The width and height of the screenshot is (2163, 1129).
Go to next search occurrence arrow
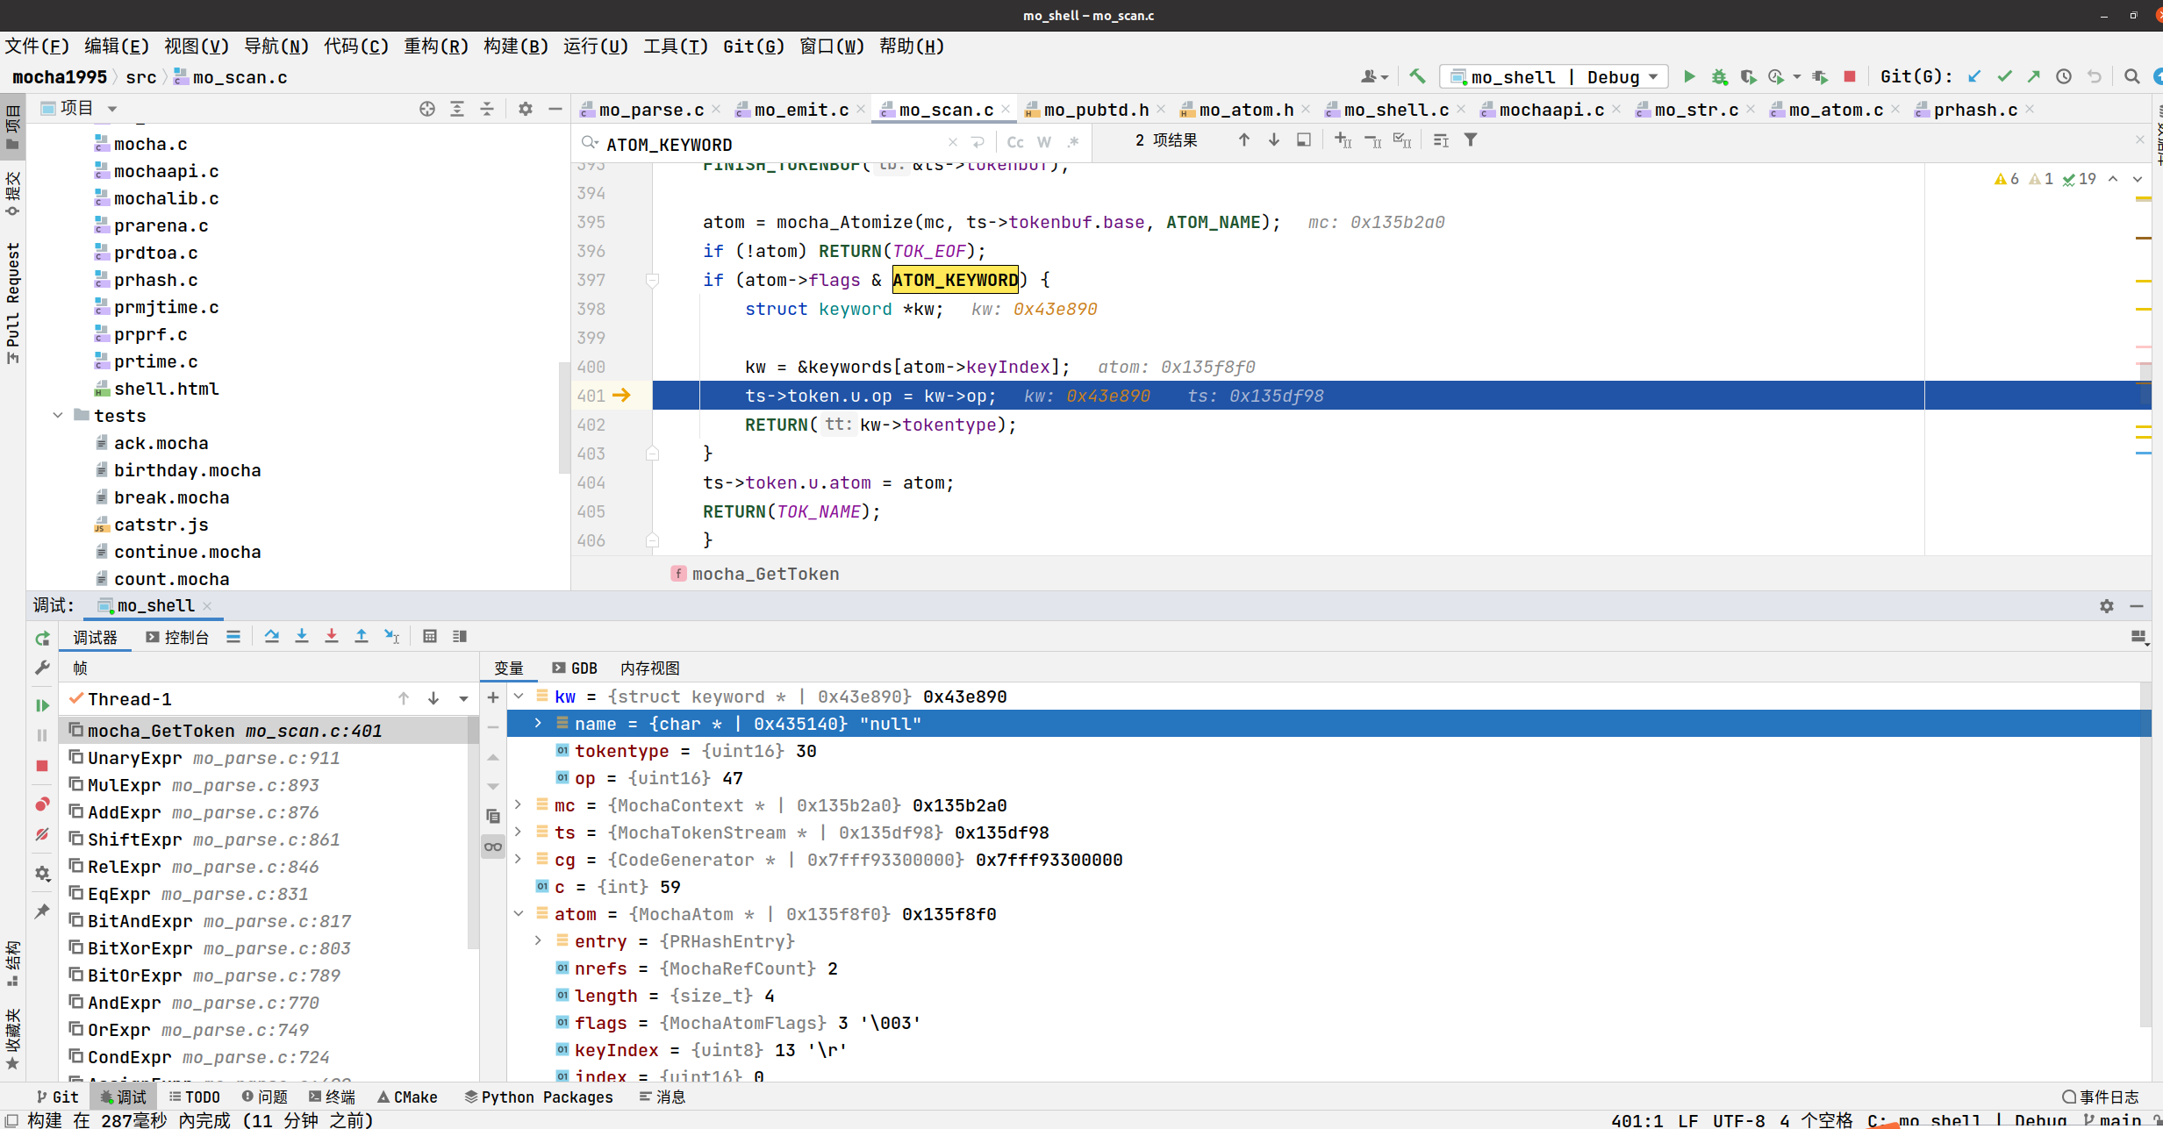pyautogui.click(x=1274, y=140)
